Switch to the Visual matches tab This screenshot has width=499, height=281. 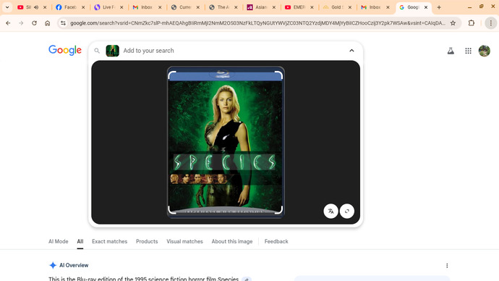(x=184, y=241)
